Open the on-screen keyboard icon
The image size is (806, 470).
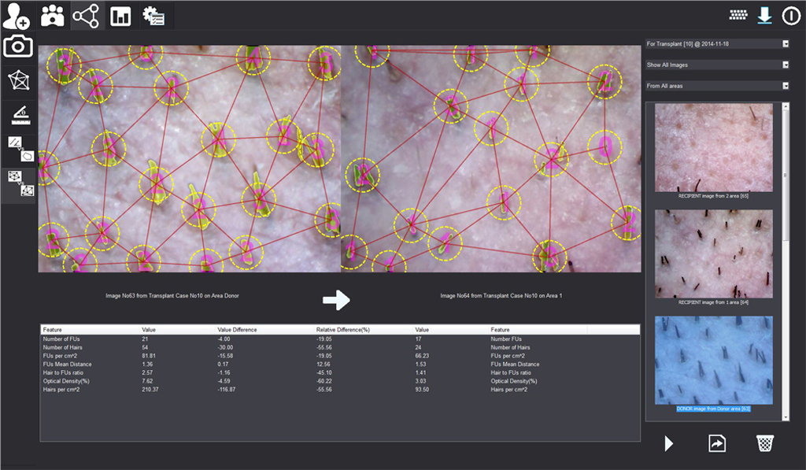pos(738,15)
